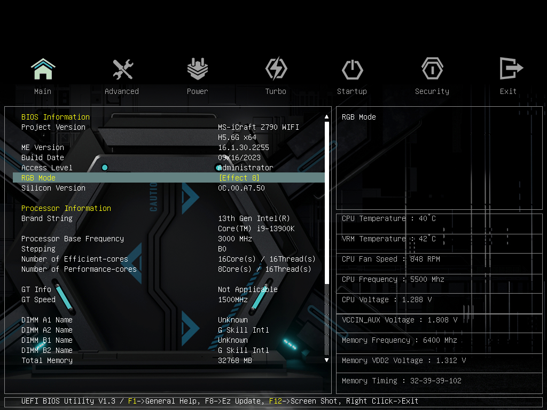Click the CPU Temperature reading
Image resolution: width=547 pixels, height=410 pixels.
pyautogui.click(x=389, y=218)
